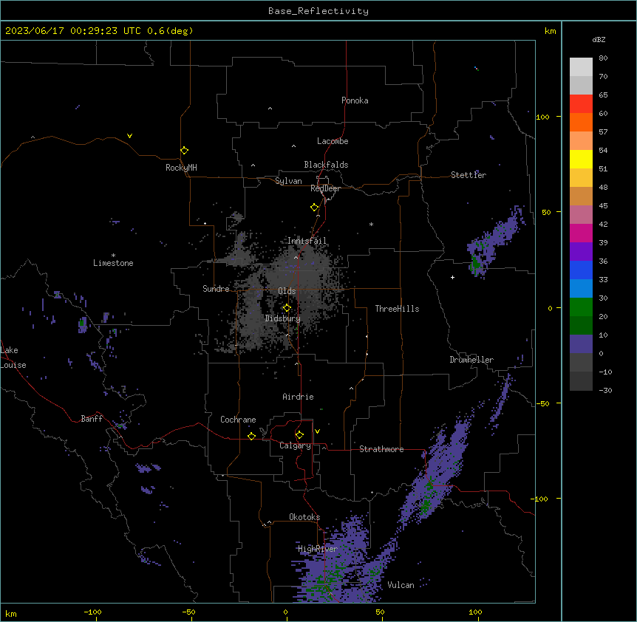Click the yellow diamond marker above Calgary label
Screen dimensions: 637x622
click(299, 435)
